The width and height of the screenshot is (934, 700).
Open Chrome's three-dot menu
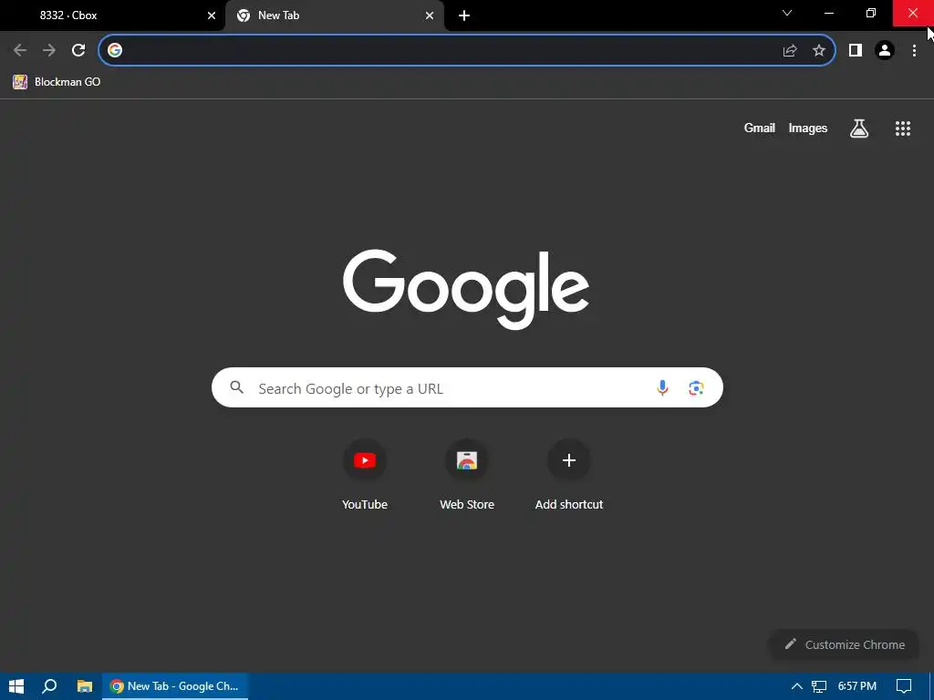(914, 50)
